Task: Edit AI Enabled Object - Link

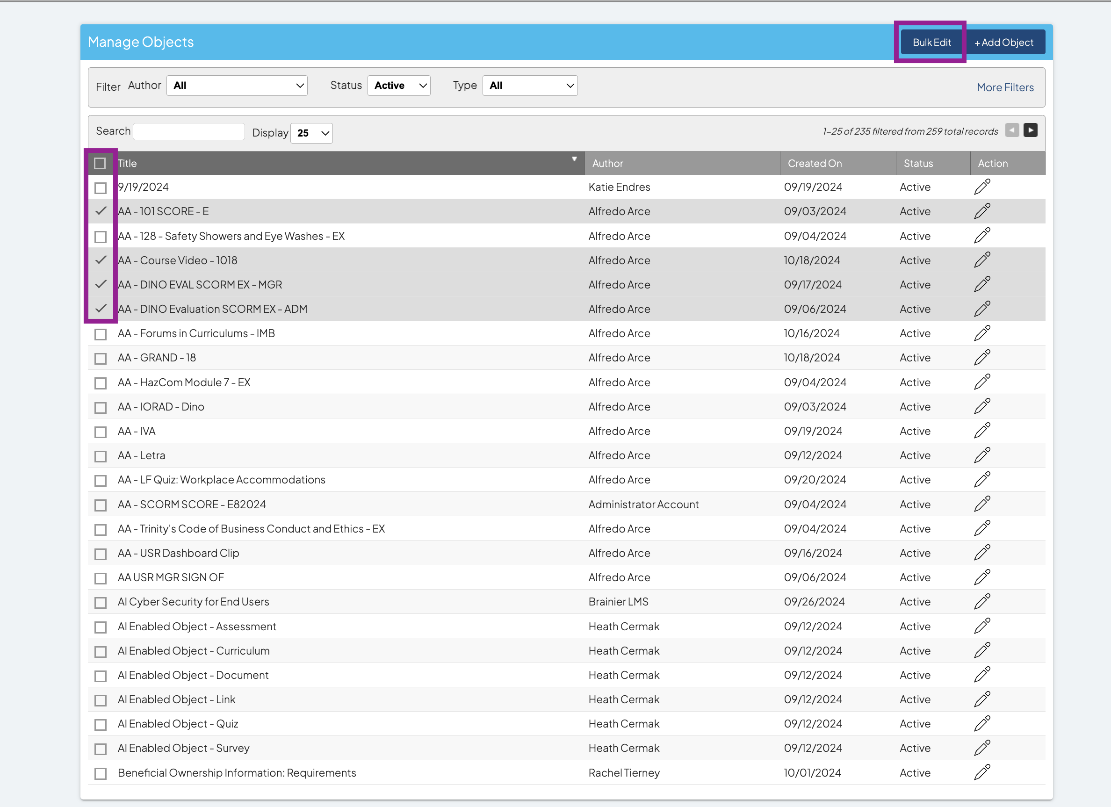Action: tap(982, 699)
